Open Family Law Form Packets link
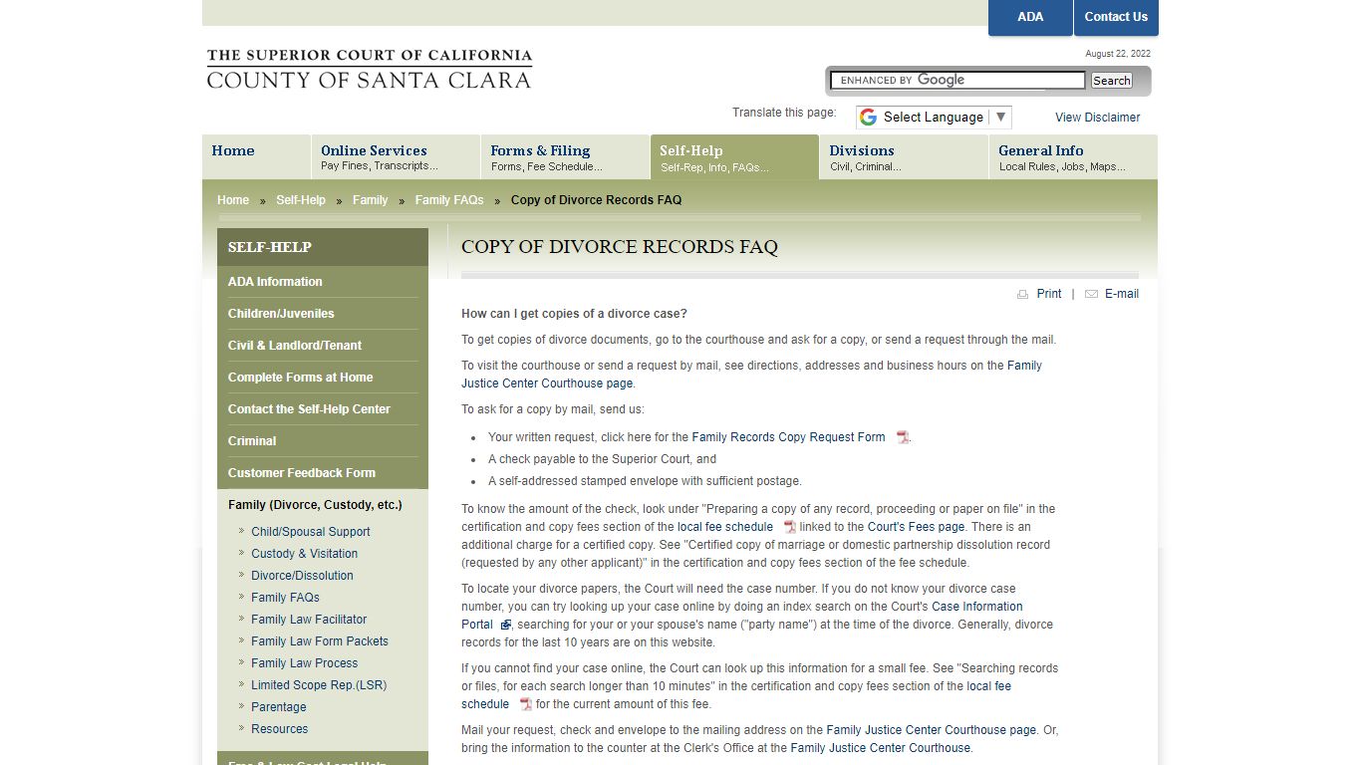1361x765 pixels. [x=320, y=641]
